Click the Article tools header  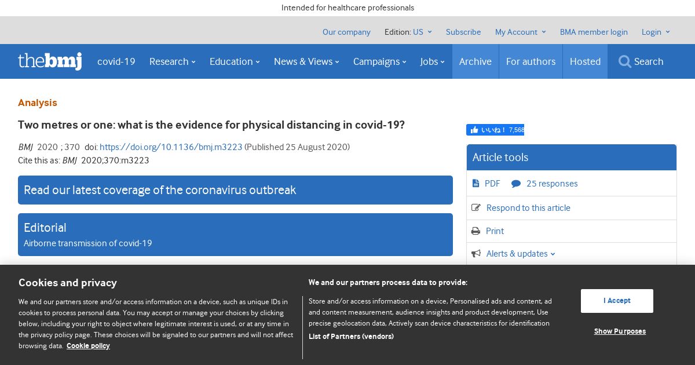tap(572, 158)
